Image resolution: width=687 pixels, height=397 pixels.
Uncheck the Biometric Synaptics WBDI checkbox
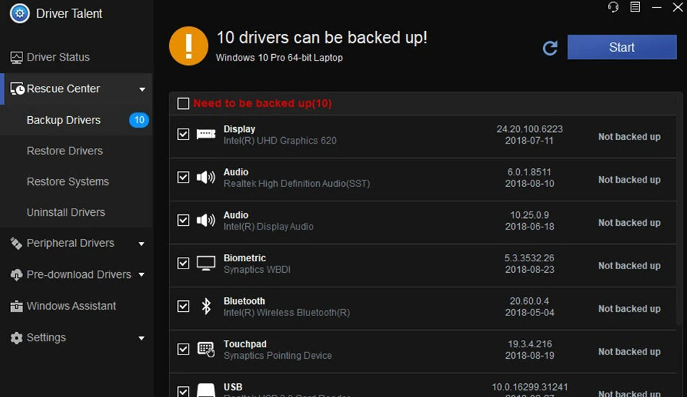coord(183,263)
